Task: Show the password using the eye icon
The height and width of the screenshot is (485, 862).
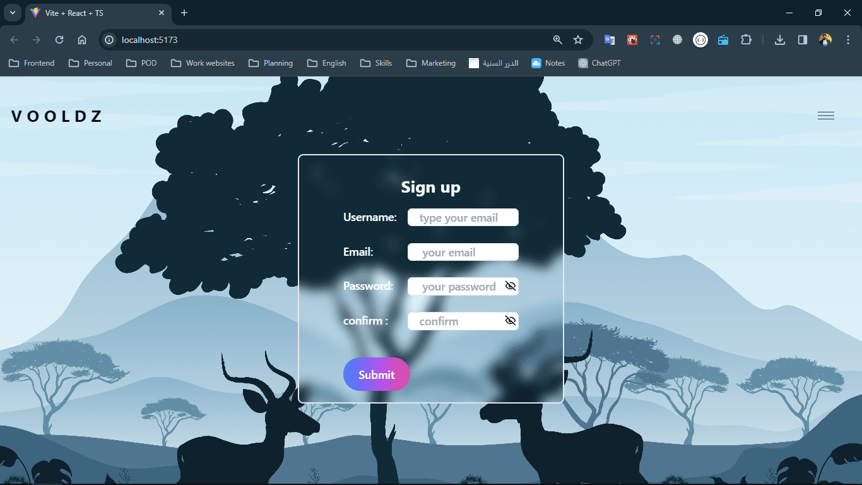Action: point(511,286)
